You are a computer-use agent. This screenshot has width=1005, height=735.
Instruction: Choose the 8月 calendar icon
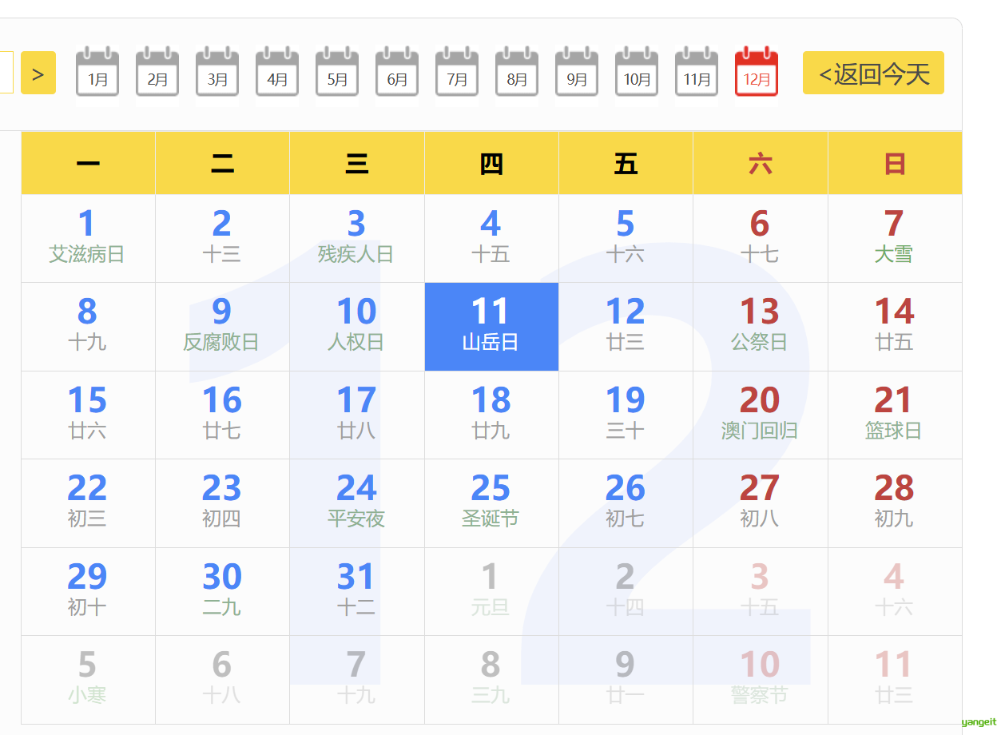517,73
